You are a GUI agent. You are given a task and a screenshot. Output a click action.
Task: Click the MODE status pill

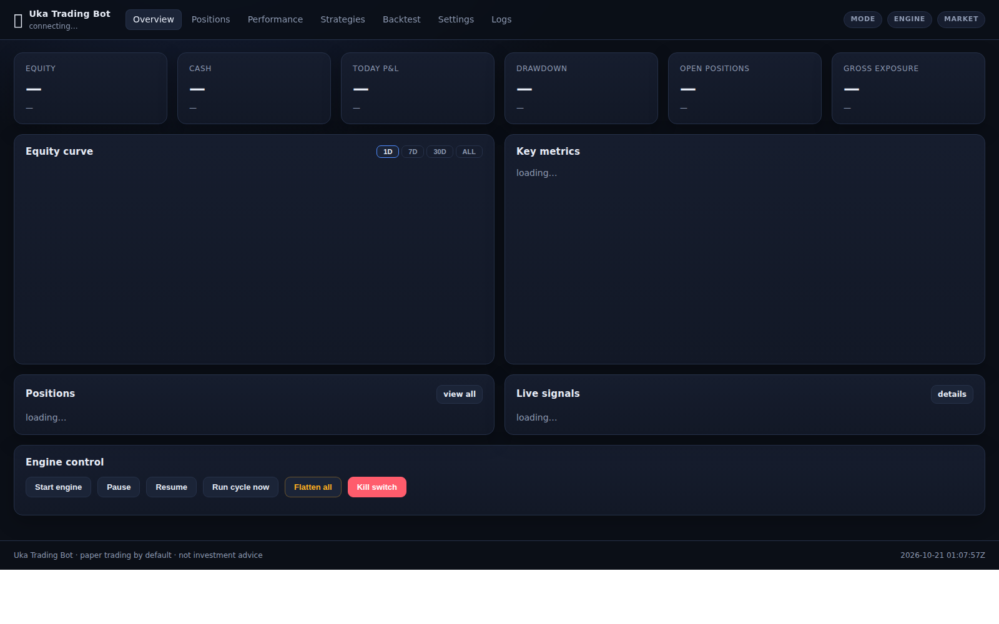point(863,19)
